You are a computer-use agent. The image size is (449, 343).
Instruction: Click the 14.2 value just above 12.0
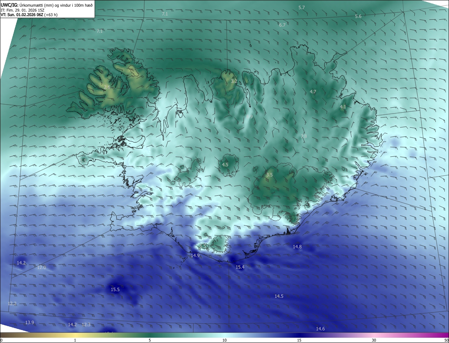pyautogui.click(x=21, y=263)
